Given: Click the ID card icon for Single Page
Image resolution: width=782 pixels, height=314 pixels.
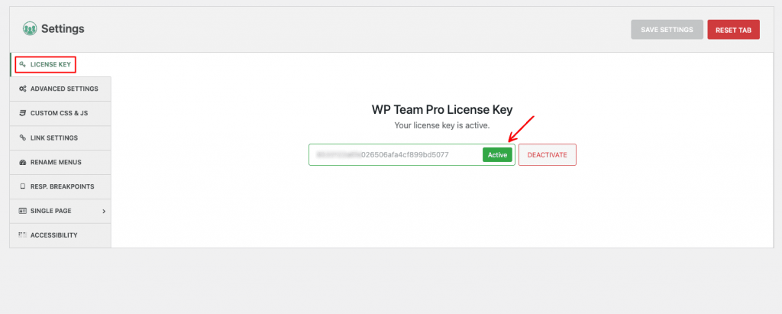Looking at the screenshot, I should coord(22,211).
